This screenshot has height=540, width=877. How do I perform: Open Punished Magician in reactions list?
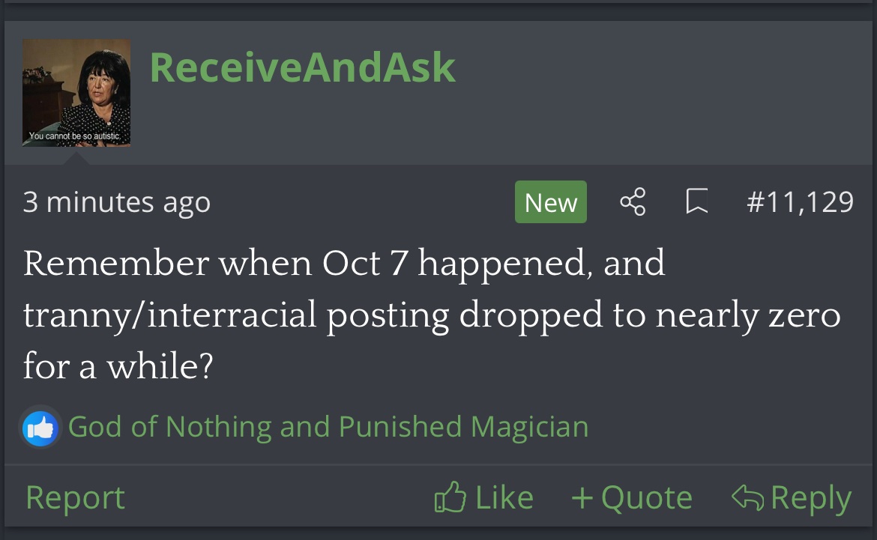point(464,426)
